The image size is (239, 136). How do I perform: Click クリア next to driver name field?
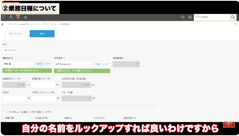[x=47, y=64]
